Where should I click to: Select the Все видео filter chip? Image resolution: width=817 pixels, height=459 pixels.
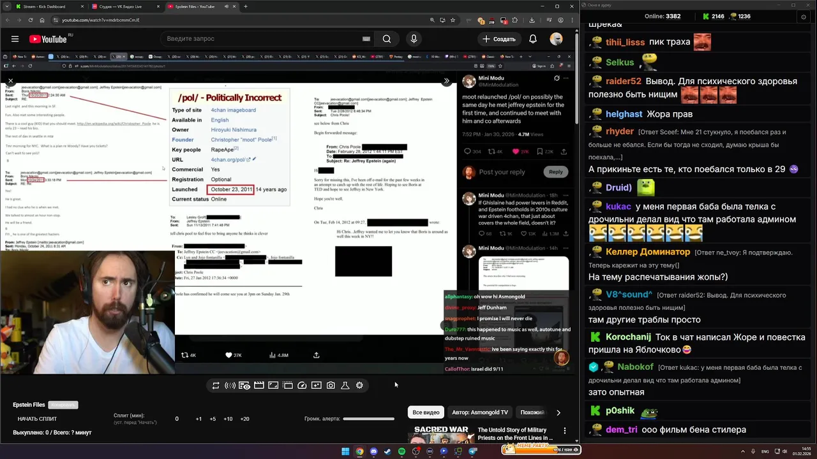point(426,412)
